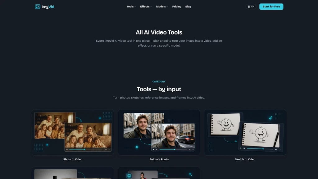Open the Sketch to Video card thumbnail
The image size is (318, 179).
tap(245, 132)
